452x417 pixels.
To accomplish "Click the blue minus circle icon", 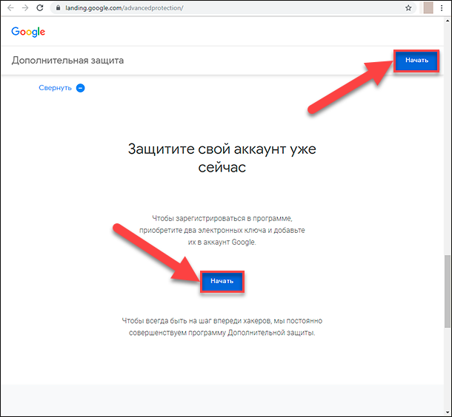I will (81, 88).
